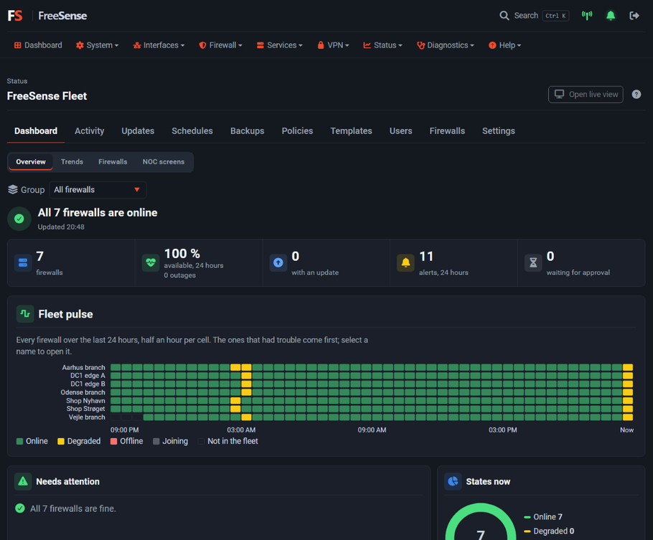This screenshot has height=540, width=653.
Task: Click the 'Degraded 0' legend entry
Action: [x=549, y=531]
